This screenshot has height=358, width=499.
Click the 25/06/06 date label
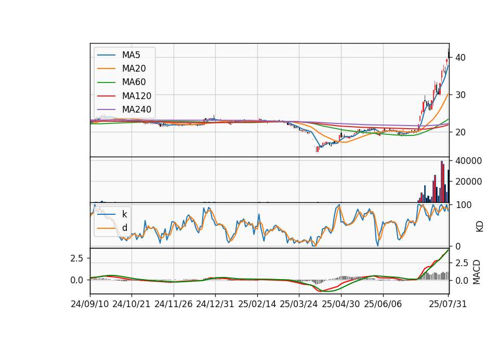coord(383,304)
